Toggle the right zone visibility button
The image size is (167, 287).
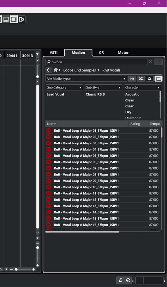point(14,20)
